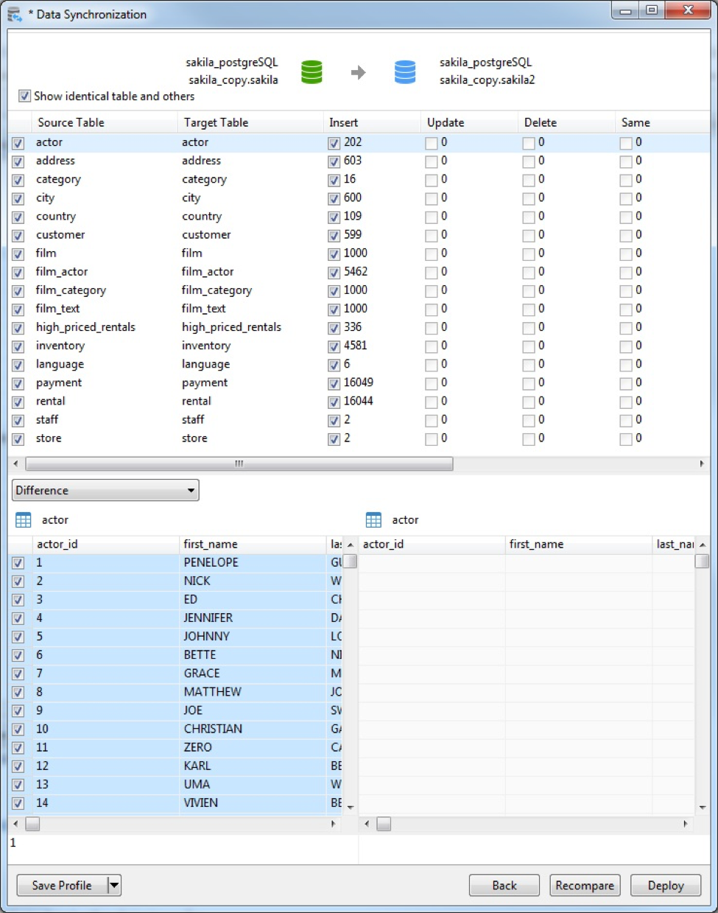Click the Recompare button

pos(585,885)
